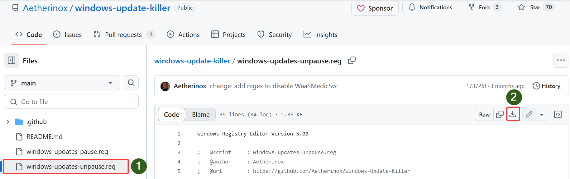Click the Go to file field
This screenshot has height=179, width=570.
tap(71, 102)
